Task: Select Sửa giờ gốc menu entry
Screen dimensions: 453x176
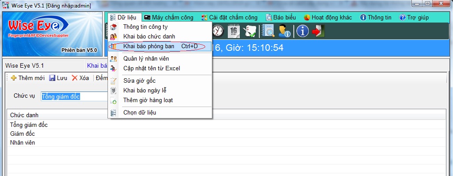Action: click(160, 80)
